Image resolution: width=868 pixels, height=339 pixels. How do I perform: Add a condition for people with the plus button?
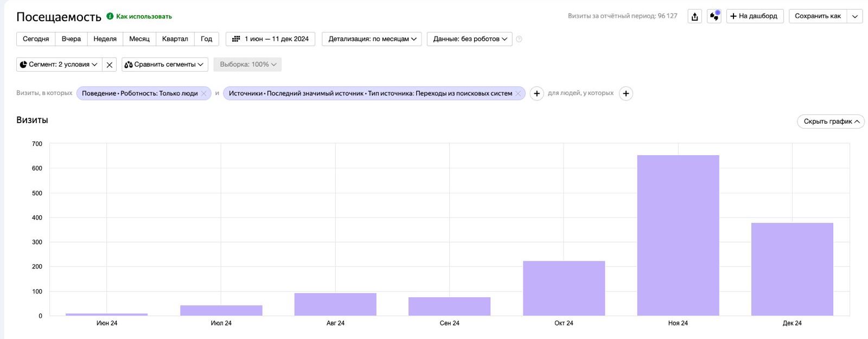(x=626, y=93)
